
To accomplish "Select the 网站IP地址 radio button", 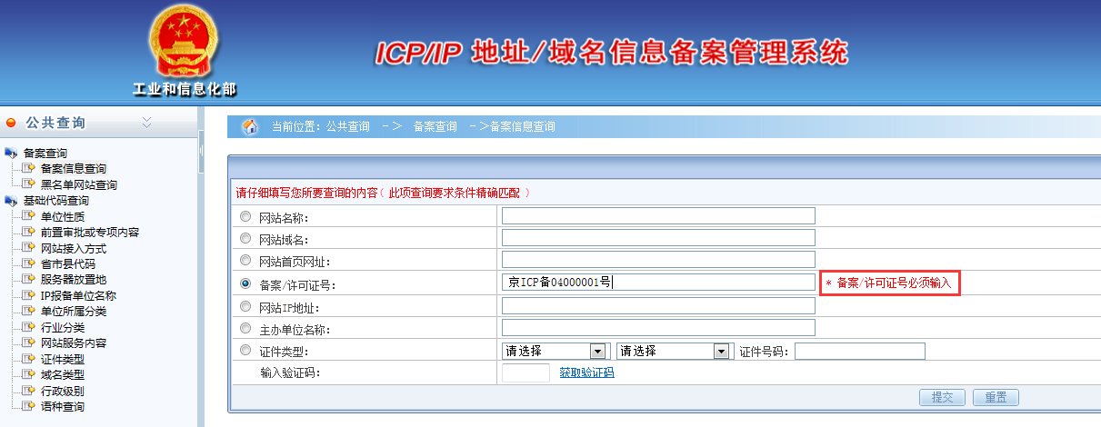I will [x=245, y=306].
